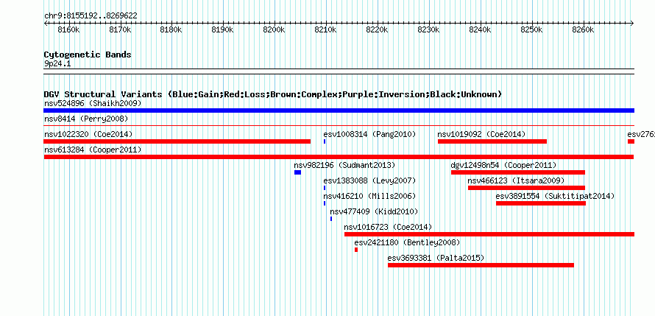This screenshot has height=316, width=655.
Task: Click the red nsv1019092 loss bar
Action: (x=492, y=141)
